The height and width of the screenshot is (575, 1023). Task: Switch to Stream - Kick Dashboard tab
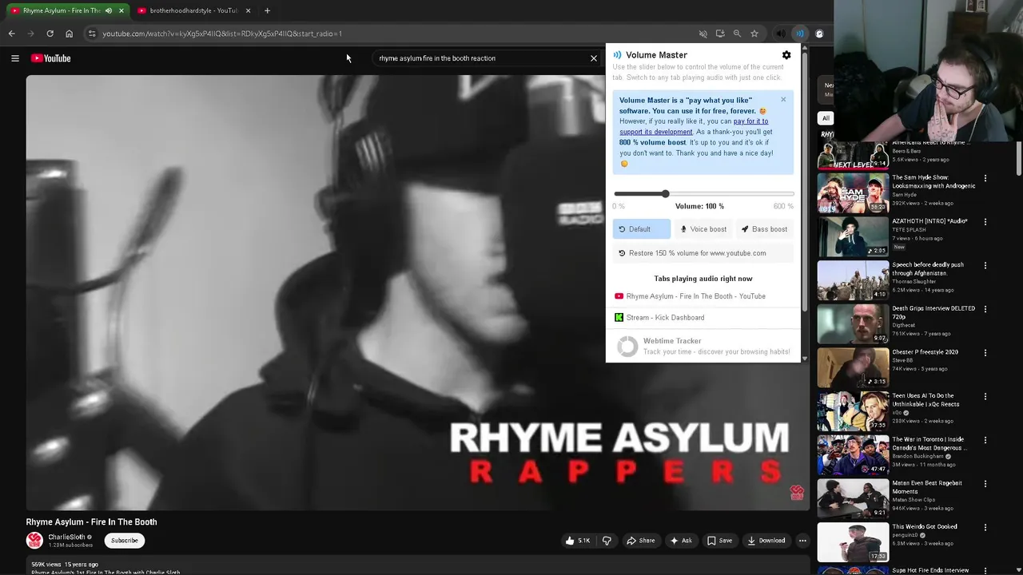tap(703, 318)
